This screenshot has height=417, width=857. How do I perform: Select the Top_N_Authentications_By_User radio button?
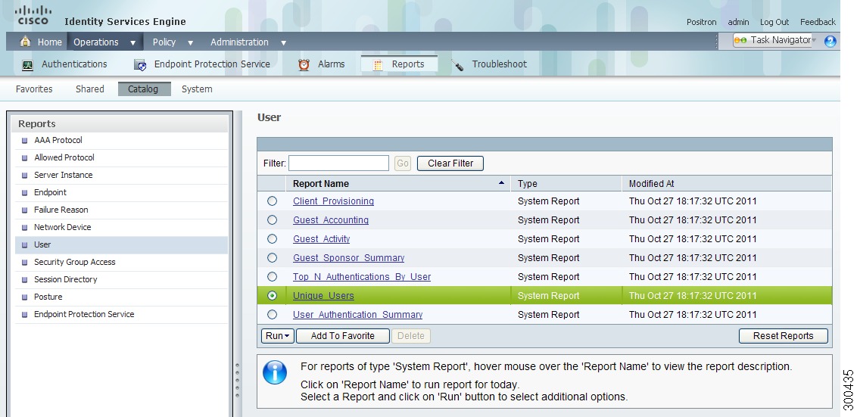pyautogui.click(x=273, y=276)
